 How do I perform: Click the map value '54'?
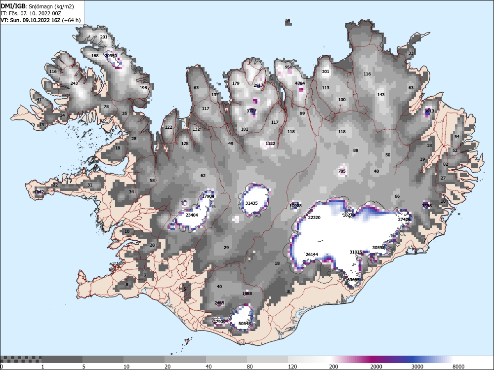click(457, 137)
